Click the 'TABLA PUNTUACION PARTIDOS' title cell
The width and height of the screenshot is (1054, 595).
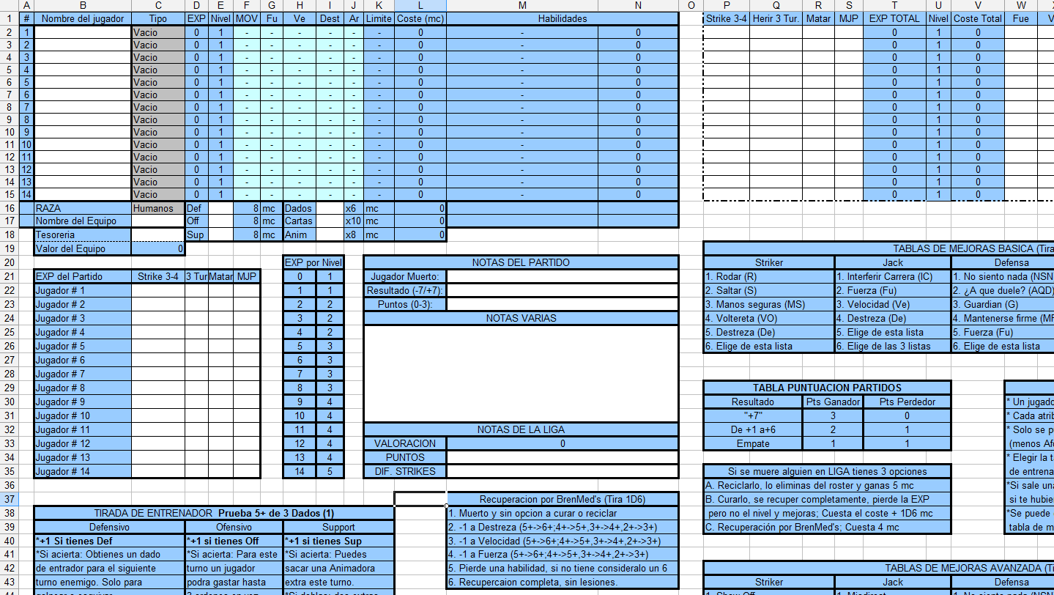[x=827, y=388]
